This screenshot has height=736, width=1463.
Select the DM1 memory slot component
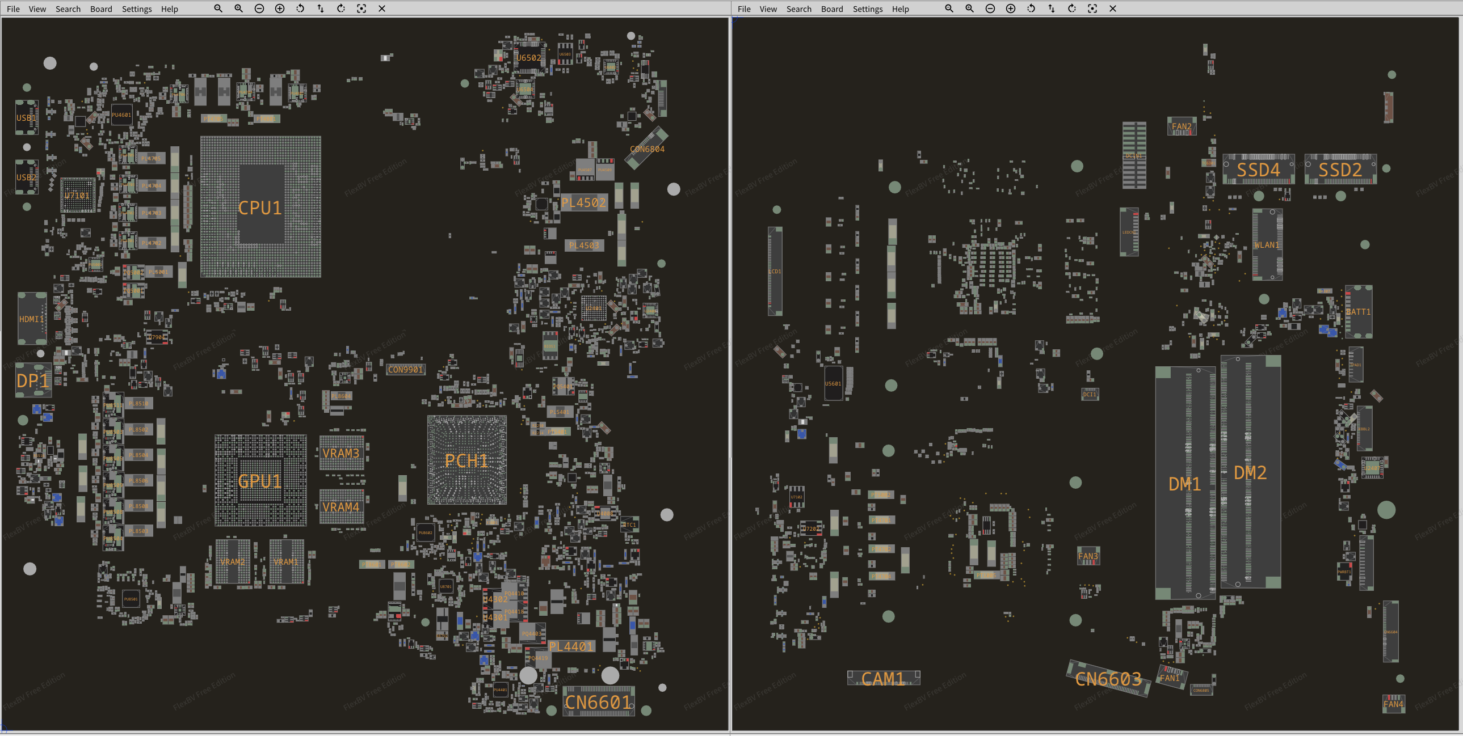click(1184, 484)
